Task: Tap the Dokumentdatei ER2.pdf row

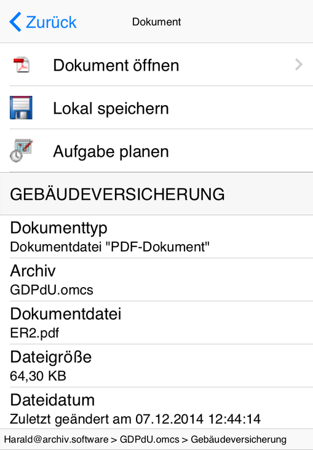Action: pos(156,323)
